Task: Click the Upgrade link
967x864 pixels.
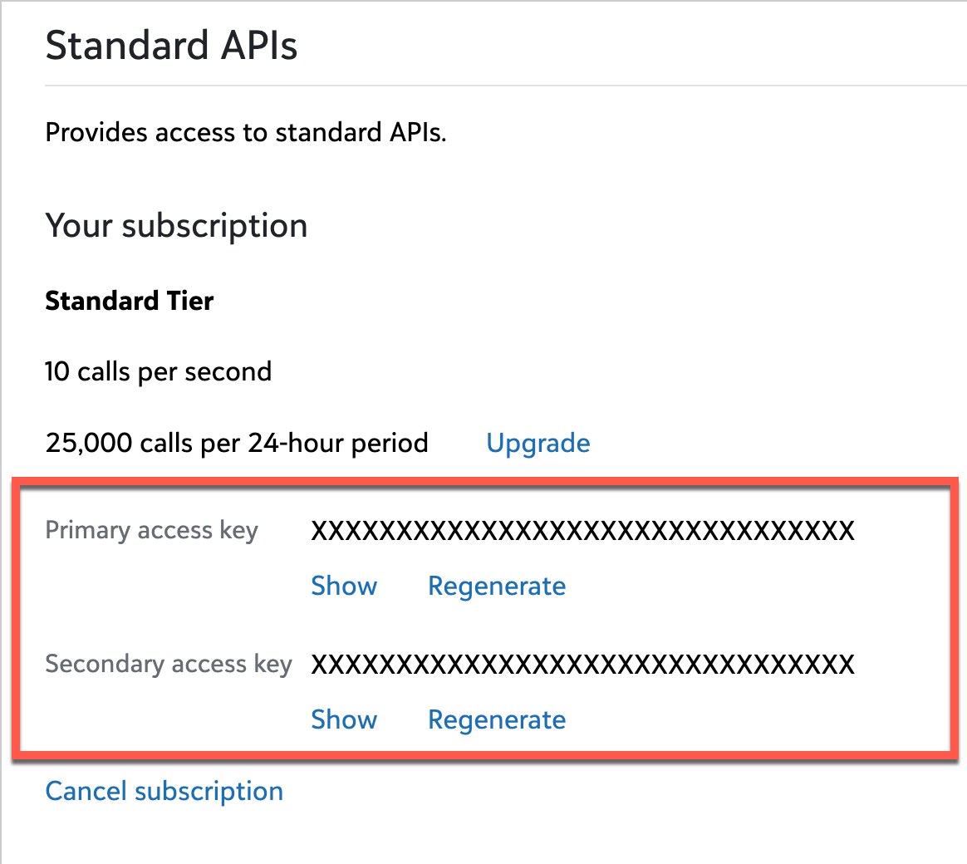Action: [x=538, y=444]
